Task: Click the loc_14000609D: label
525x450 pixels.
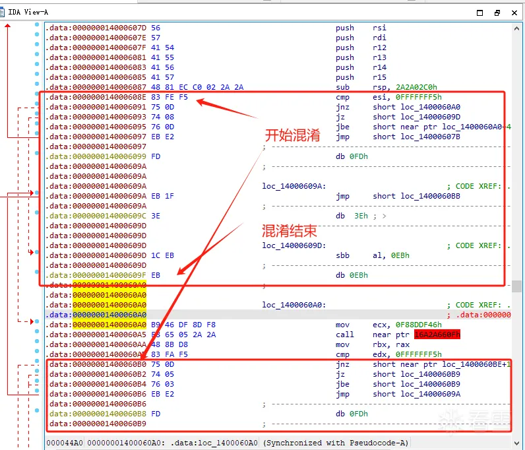Action: [294, 245]
